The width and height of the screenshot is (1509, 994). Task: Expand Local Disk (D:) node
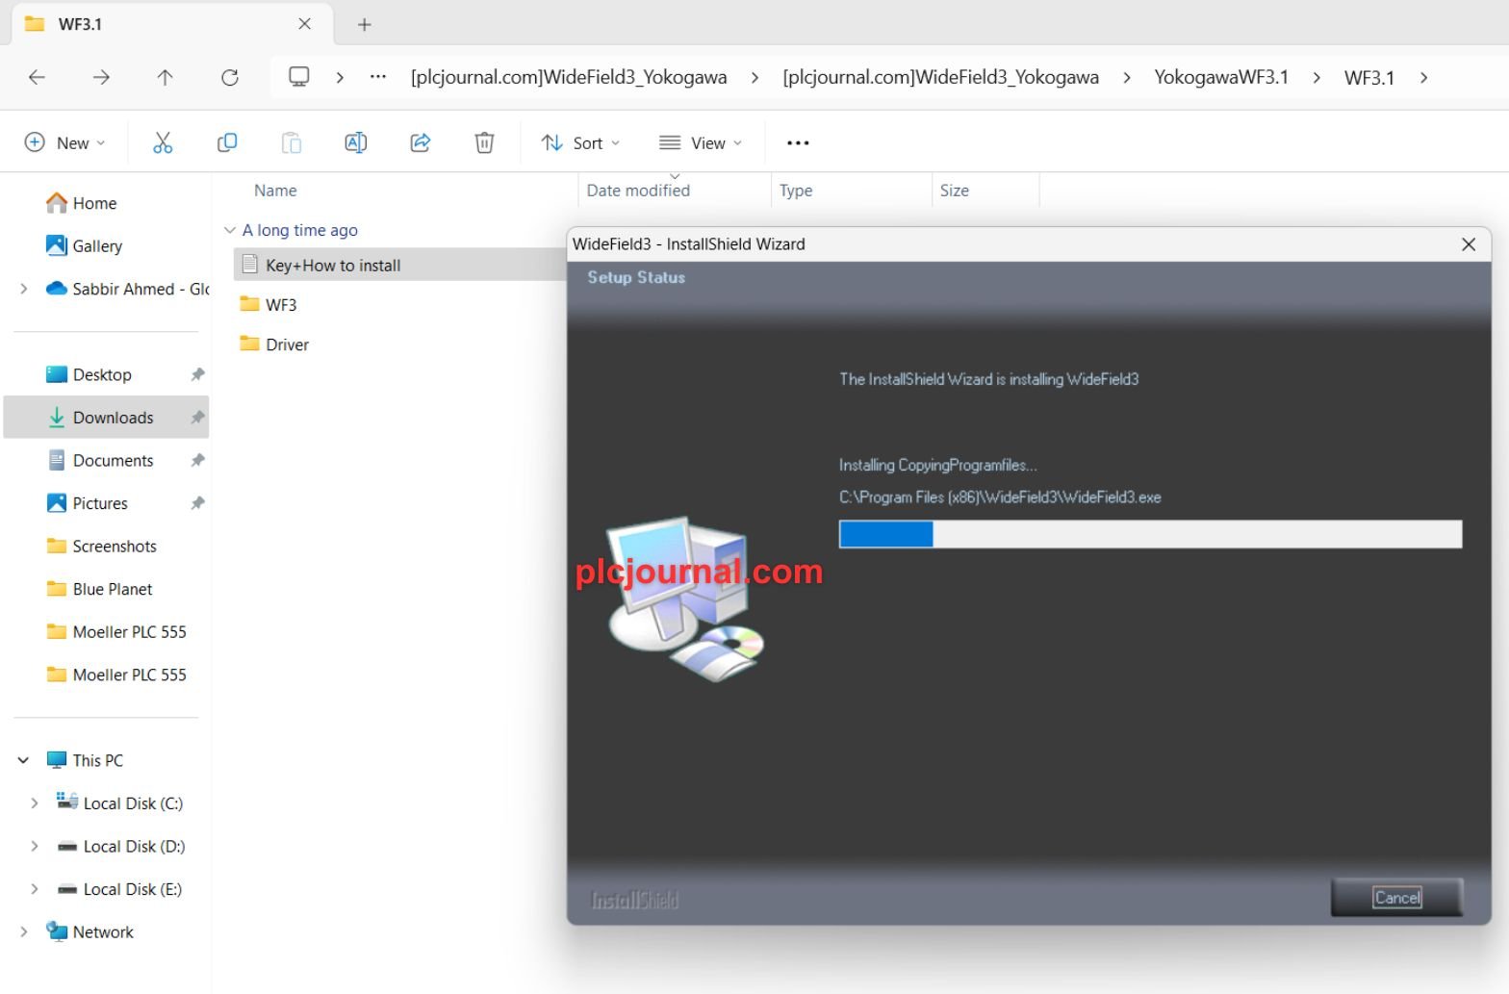tap(35, 846)
